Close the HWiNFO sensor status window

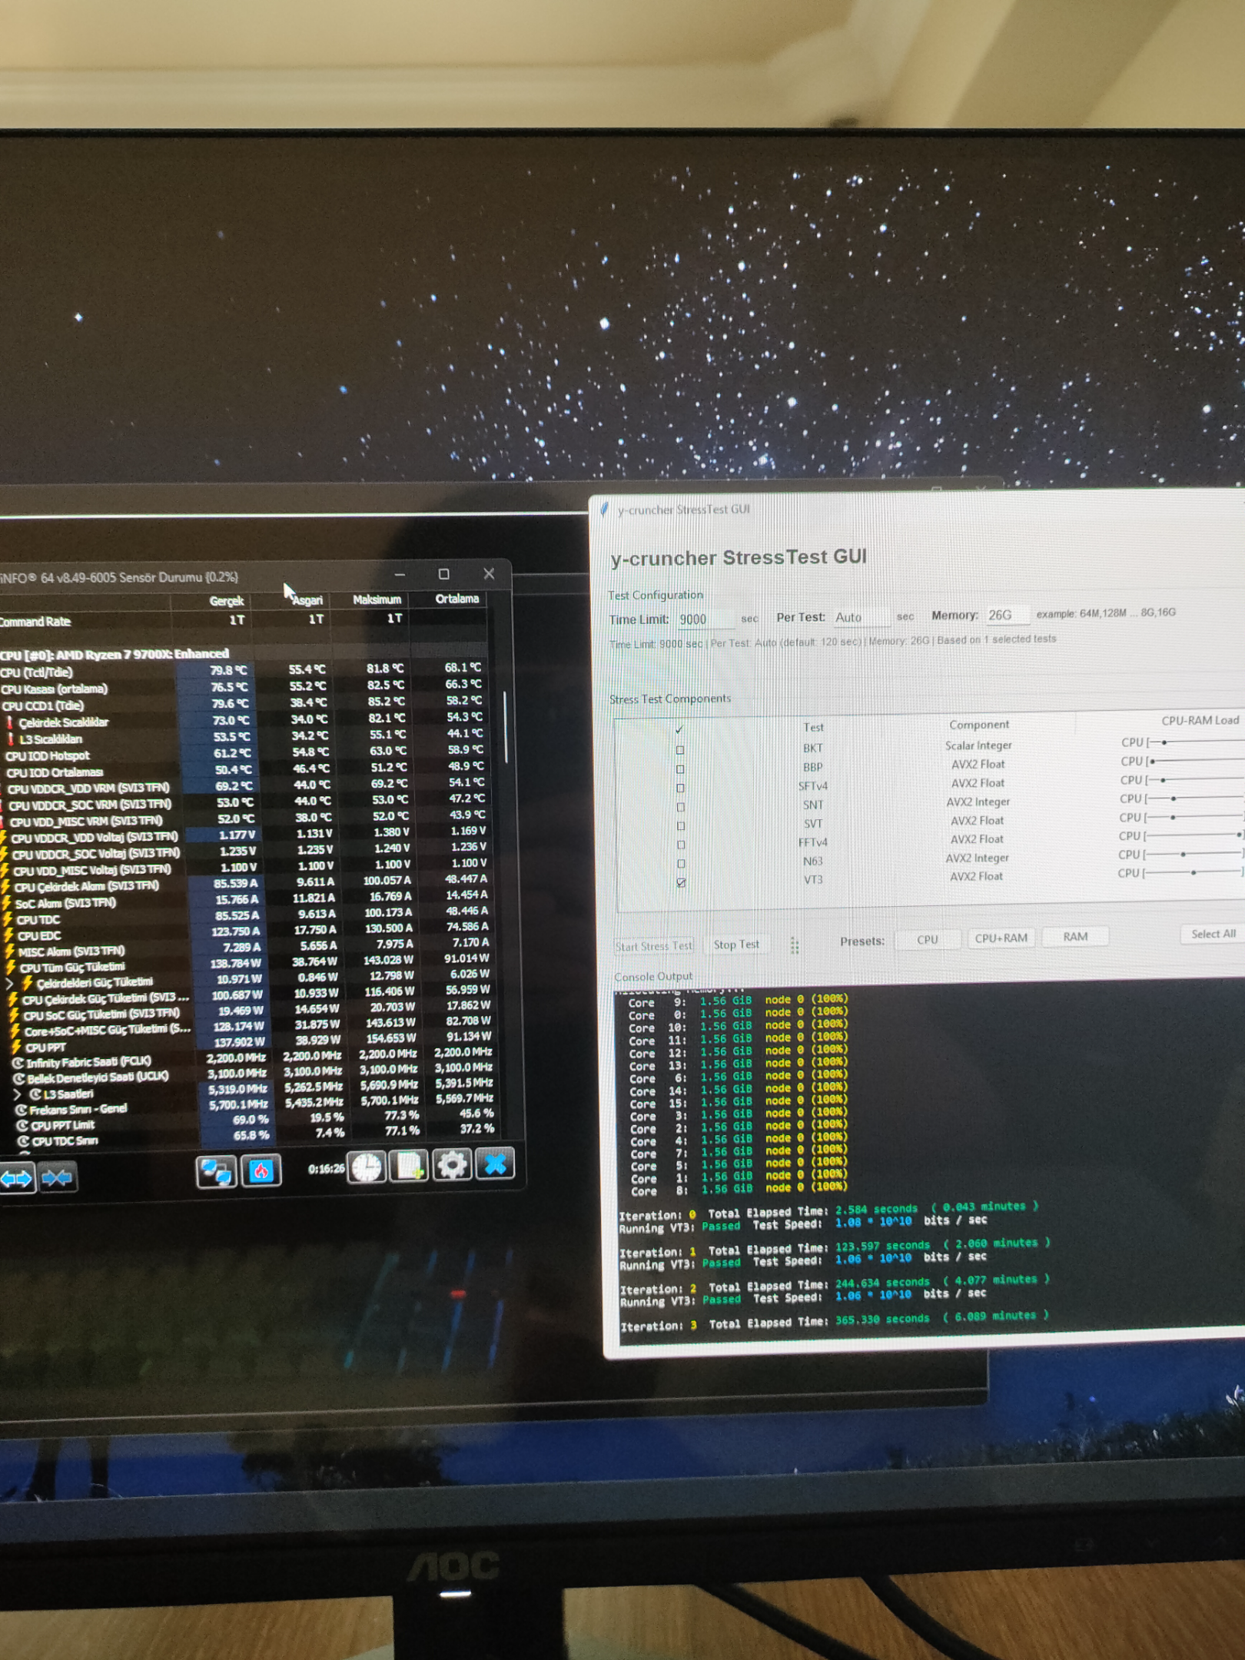[489, 573]
